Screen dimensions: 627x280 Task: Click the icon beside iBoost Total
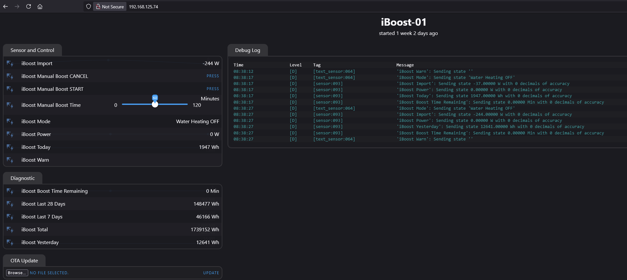[x=10, y=230]
